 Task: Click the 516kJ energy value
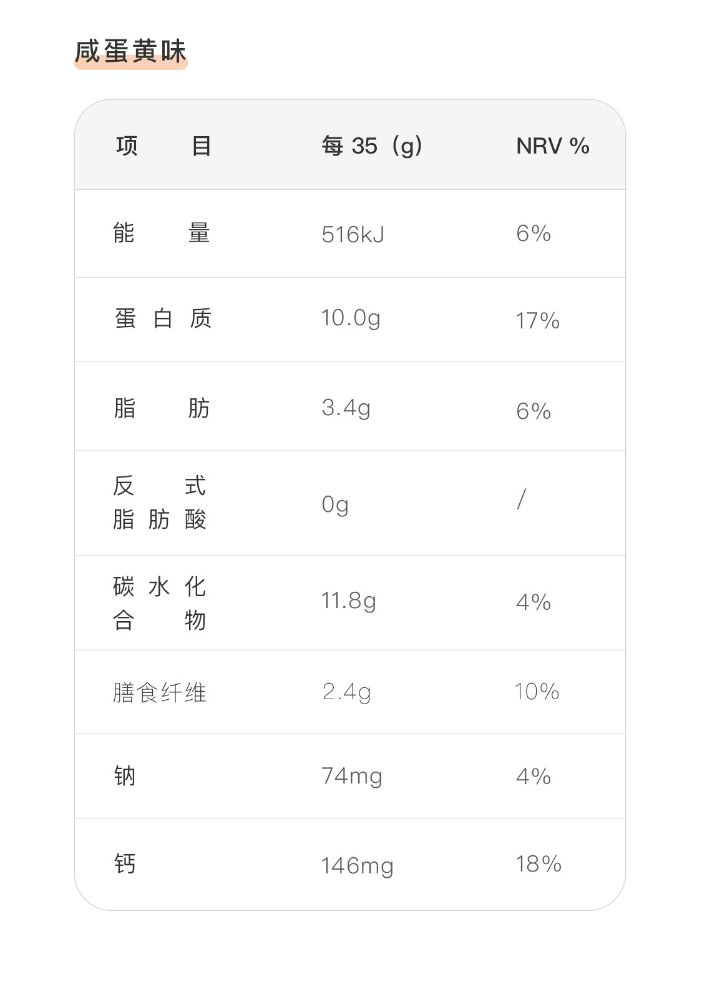[353, 235]
